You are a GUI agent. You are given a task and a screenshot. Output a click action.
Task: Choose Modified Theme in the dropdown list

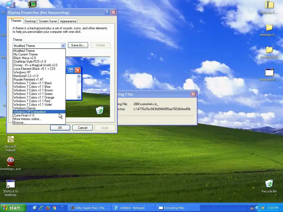39,51
